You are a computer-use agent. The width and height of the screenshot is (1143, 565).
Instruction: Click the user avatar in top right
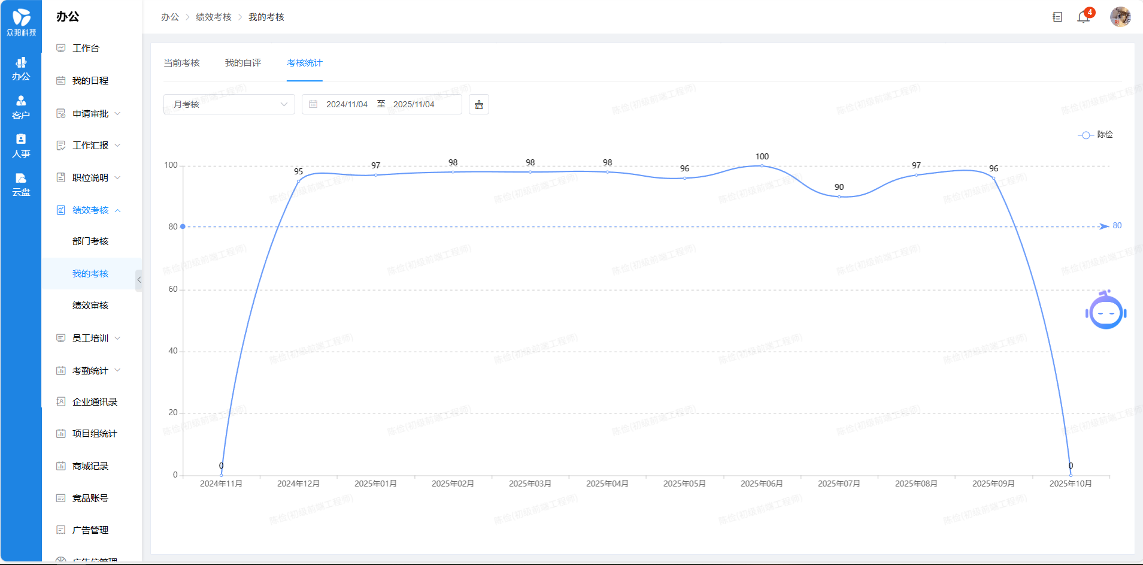tap(1120, 17)
